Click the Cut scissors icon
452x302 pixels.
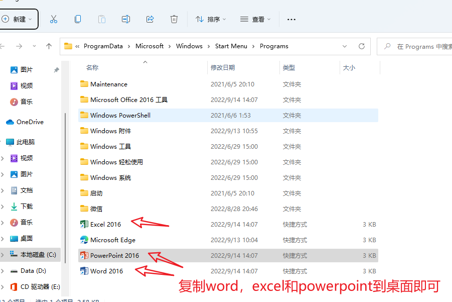[x=54, y=19]
